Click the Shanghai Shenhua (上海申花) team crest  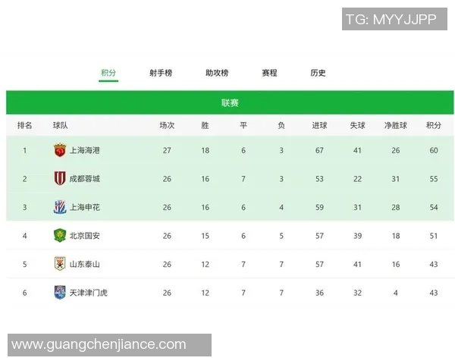60,207
